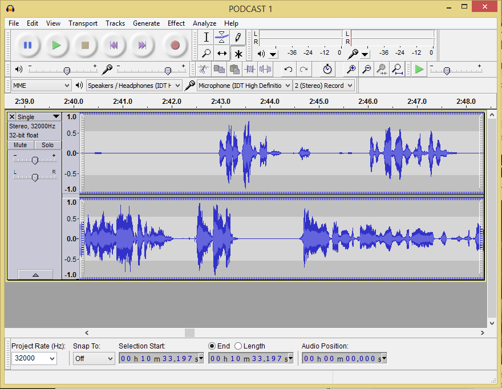Image resolution: width=502 pixels, height=389 pixels.
Task: Click the output volume slider handle
Action: [x=67, y=71]
